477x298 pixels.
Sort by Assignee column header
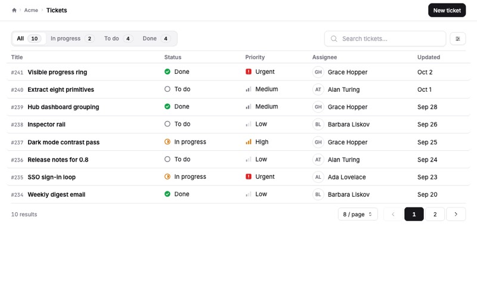point(324,57)
